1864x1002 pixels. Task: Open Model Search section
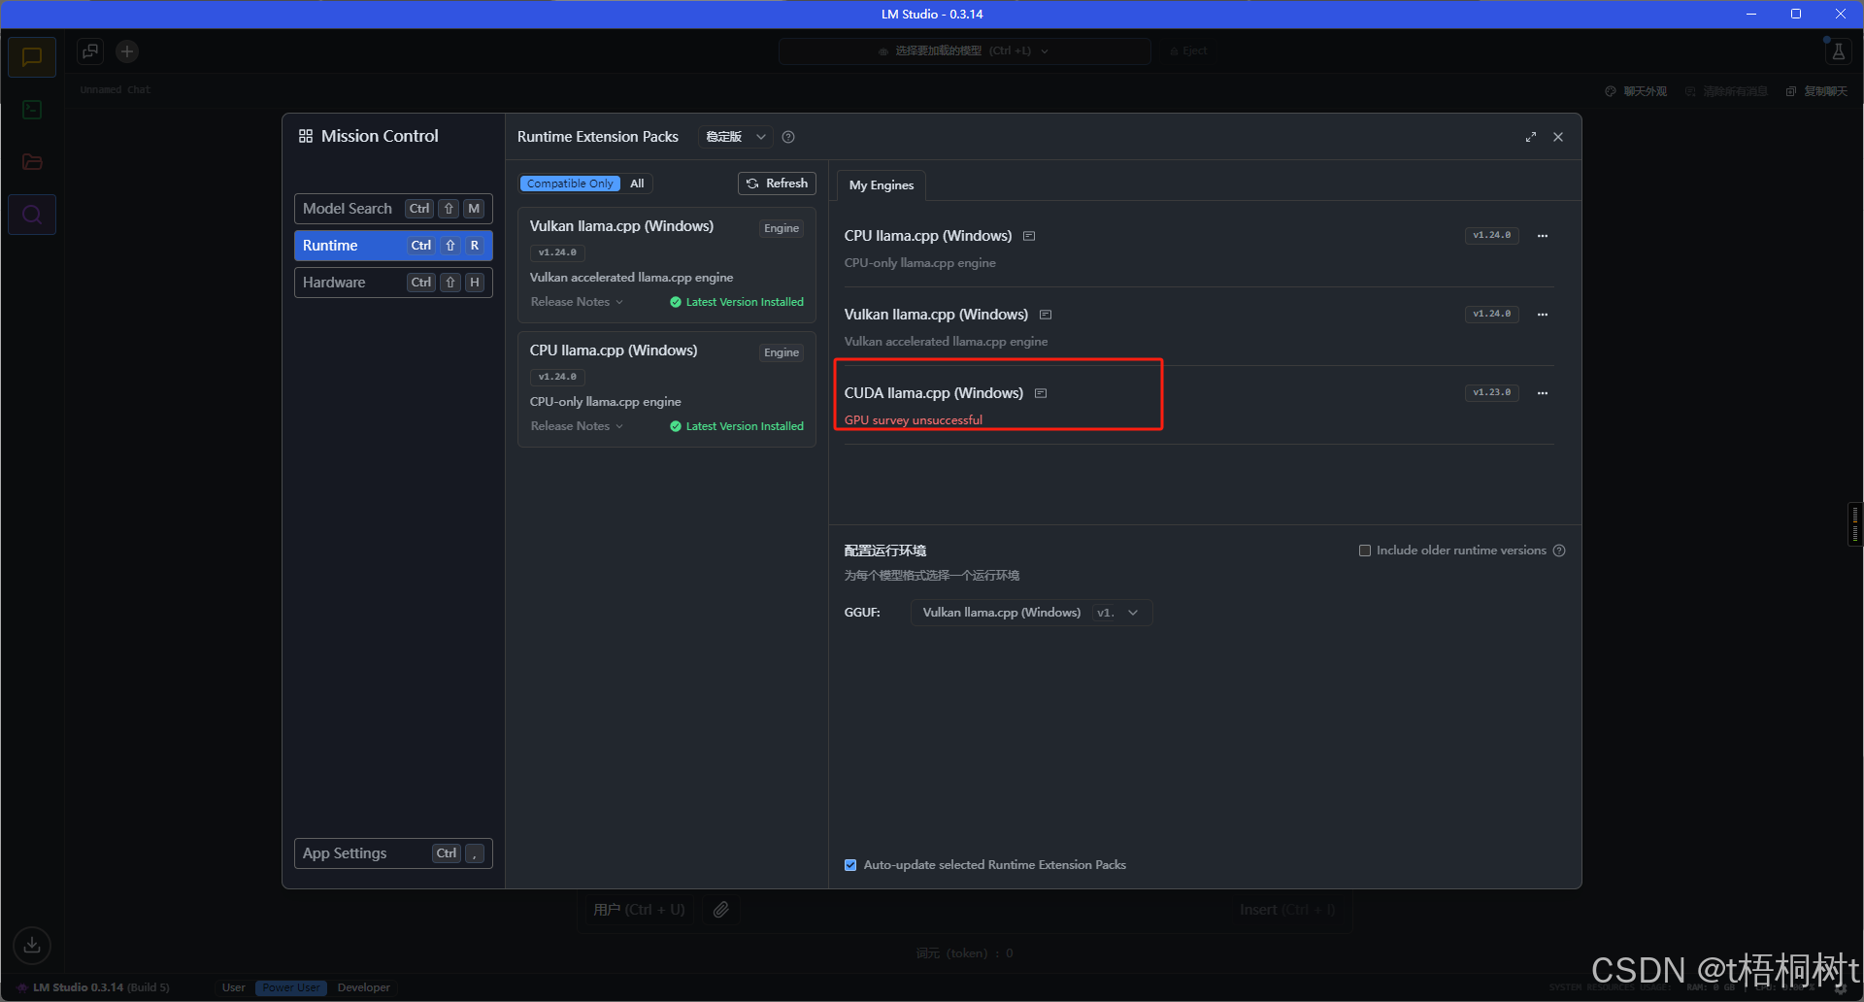click(x=393, y=209)
